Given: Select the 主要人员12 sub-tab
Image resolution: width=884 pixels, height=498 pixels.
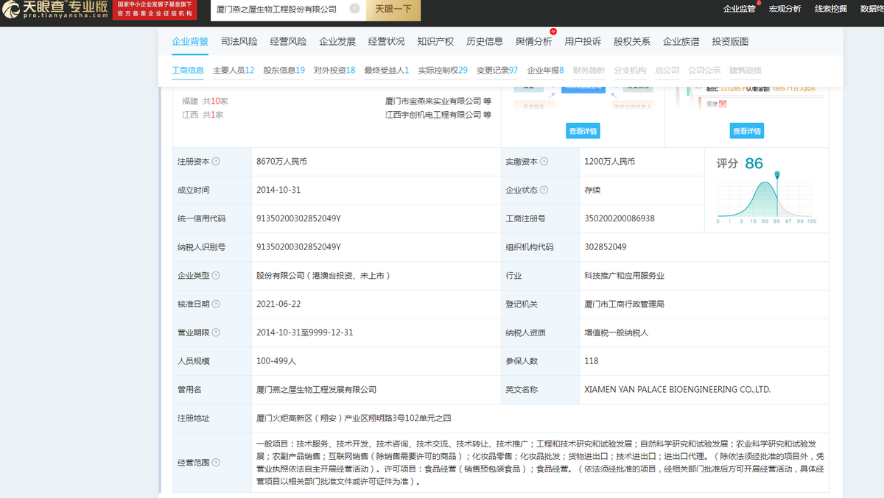Looking at the screenshot, I should pyautogui.click(x=234, y=71).
